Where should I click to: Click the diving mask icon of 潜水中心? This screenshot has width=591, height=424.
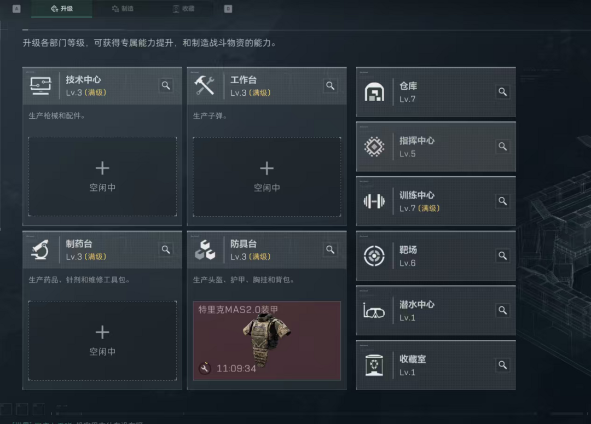pos(374,311)
